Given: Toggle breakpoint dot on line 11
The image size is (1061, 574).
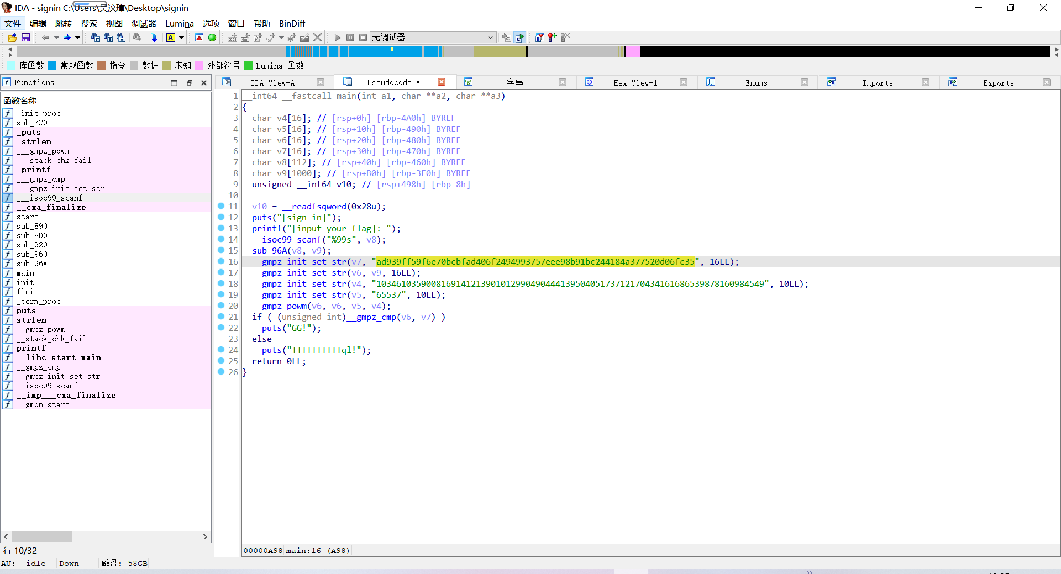Looking at the screenshot, I should [x=221, y=206].
